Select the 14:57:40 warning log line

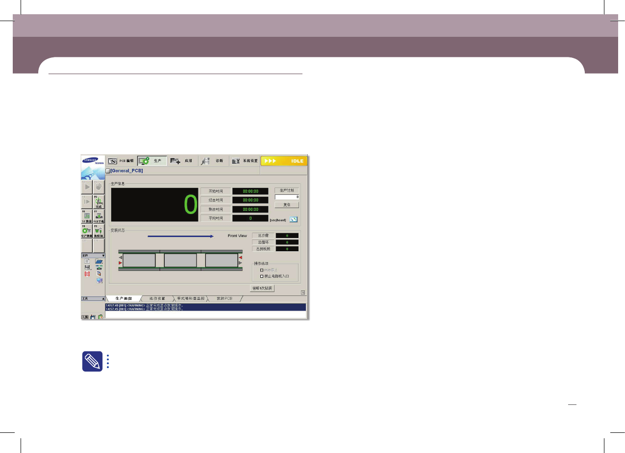[x=205, y=306]
